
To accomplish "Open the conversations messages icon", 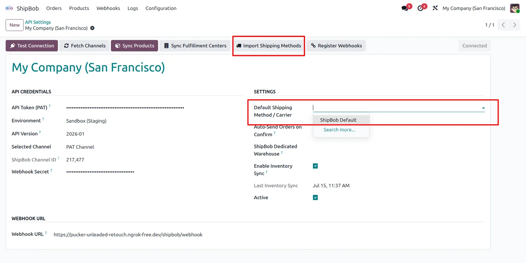I will pyautogui.click(x=405, y=8).
